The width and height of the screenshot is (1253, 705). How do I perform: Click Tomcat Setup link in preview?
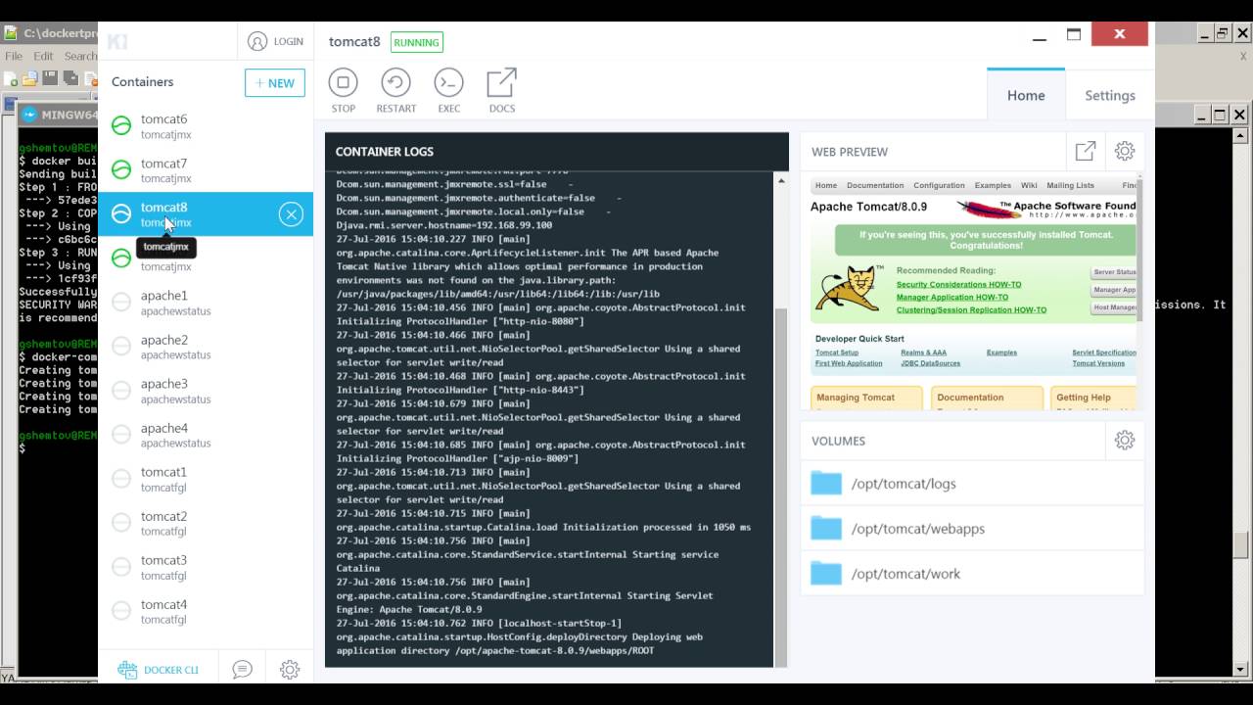point(837,352)
